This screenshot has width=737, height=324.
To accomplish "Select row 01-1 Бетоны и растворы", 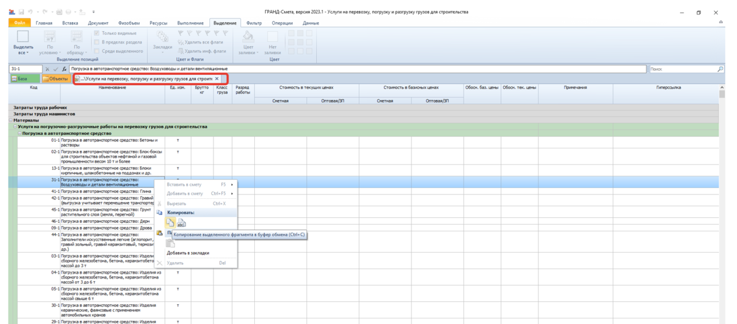I will 368,142.
